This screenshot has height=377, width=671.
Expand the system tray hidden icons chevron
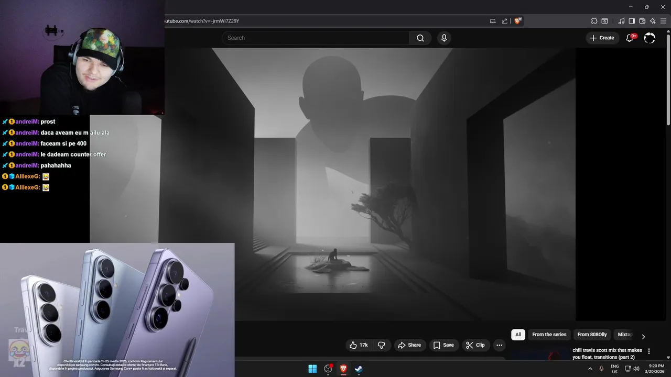pyautogui.click(x=590, y=369)
